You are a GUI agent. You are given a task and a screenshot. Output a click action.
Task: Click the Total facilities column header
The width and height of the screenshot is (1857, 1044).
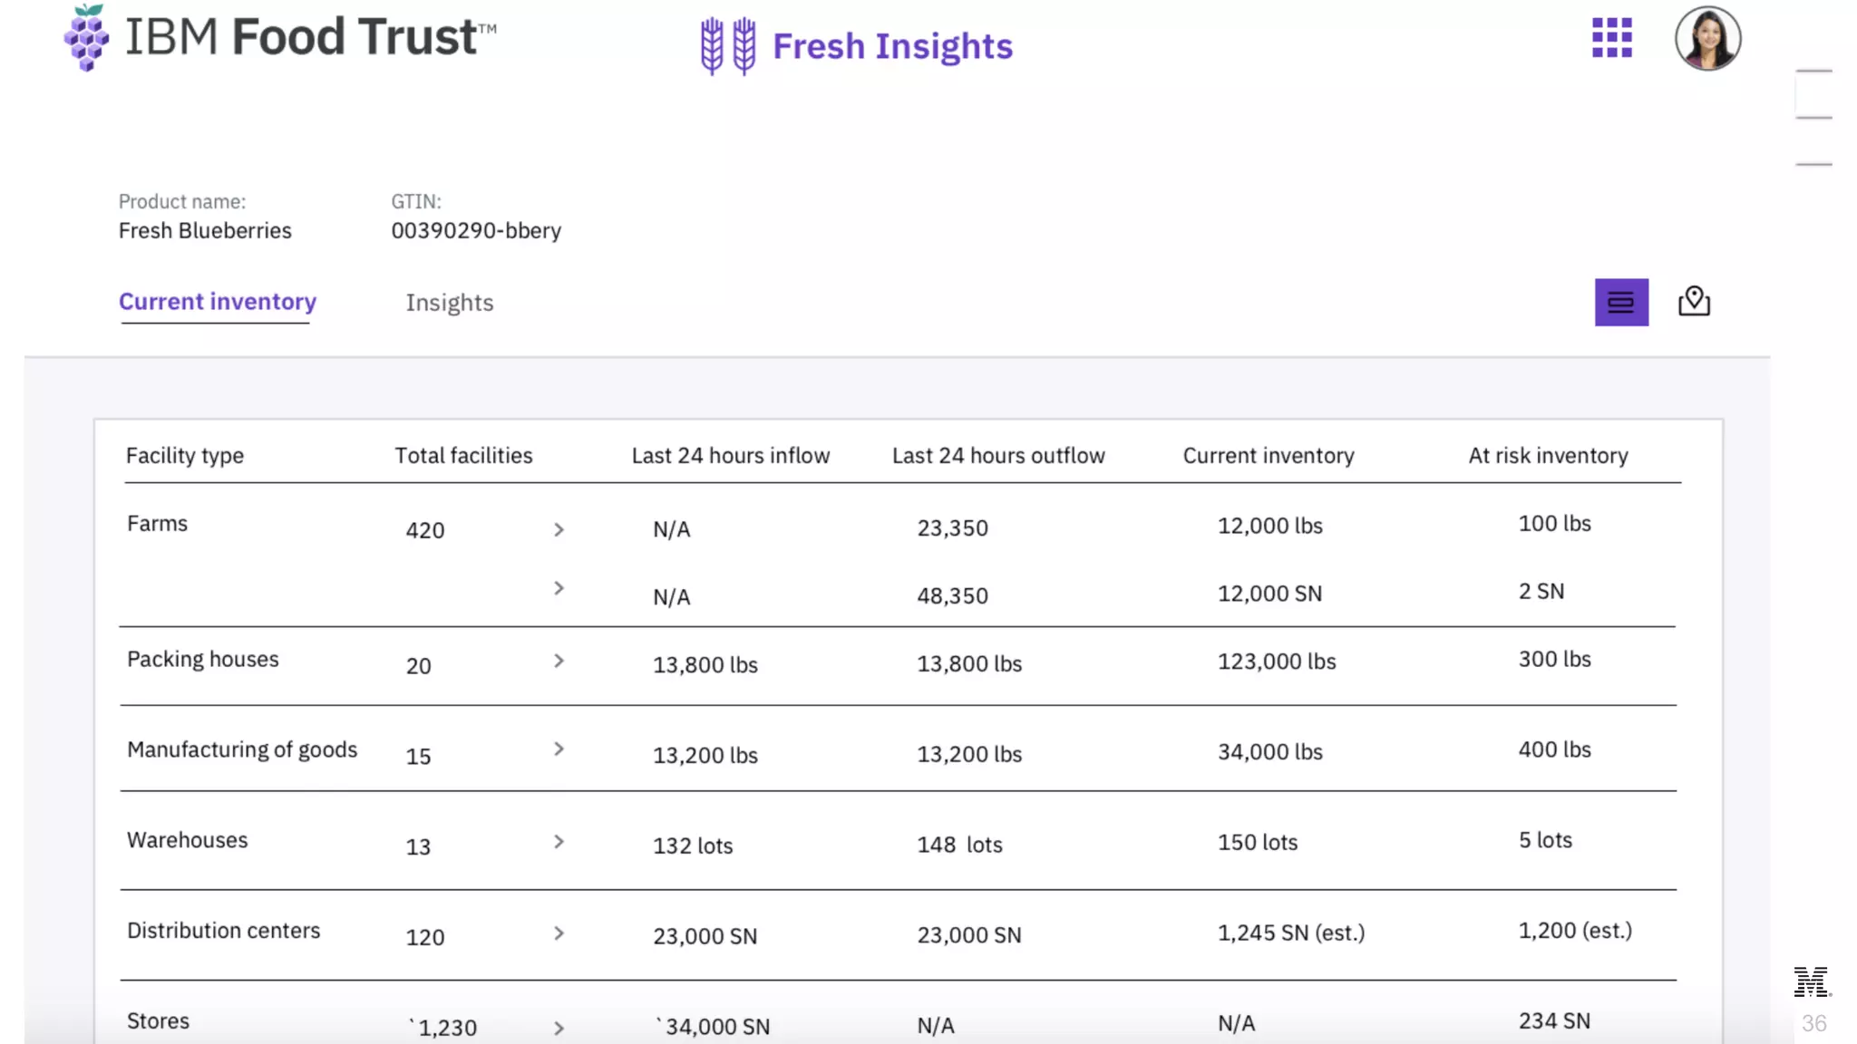point(463,456)
